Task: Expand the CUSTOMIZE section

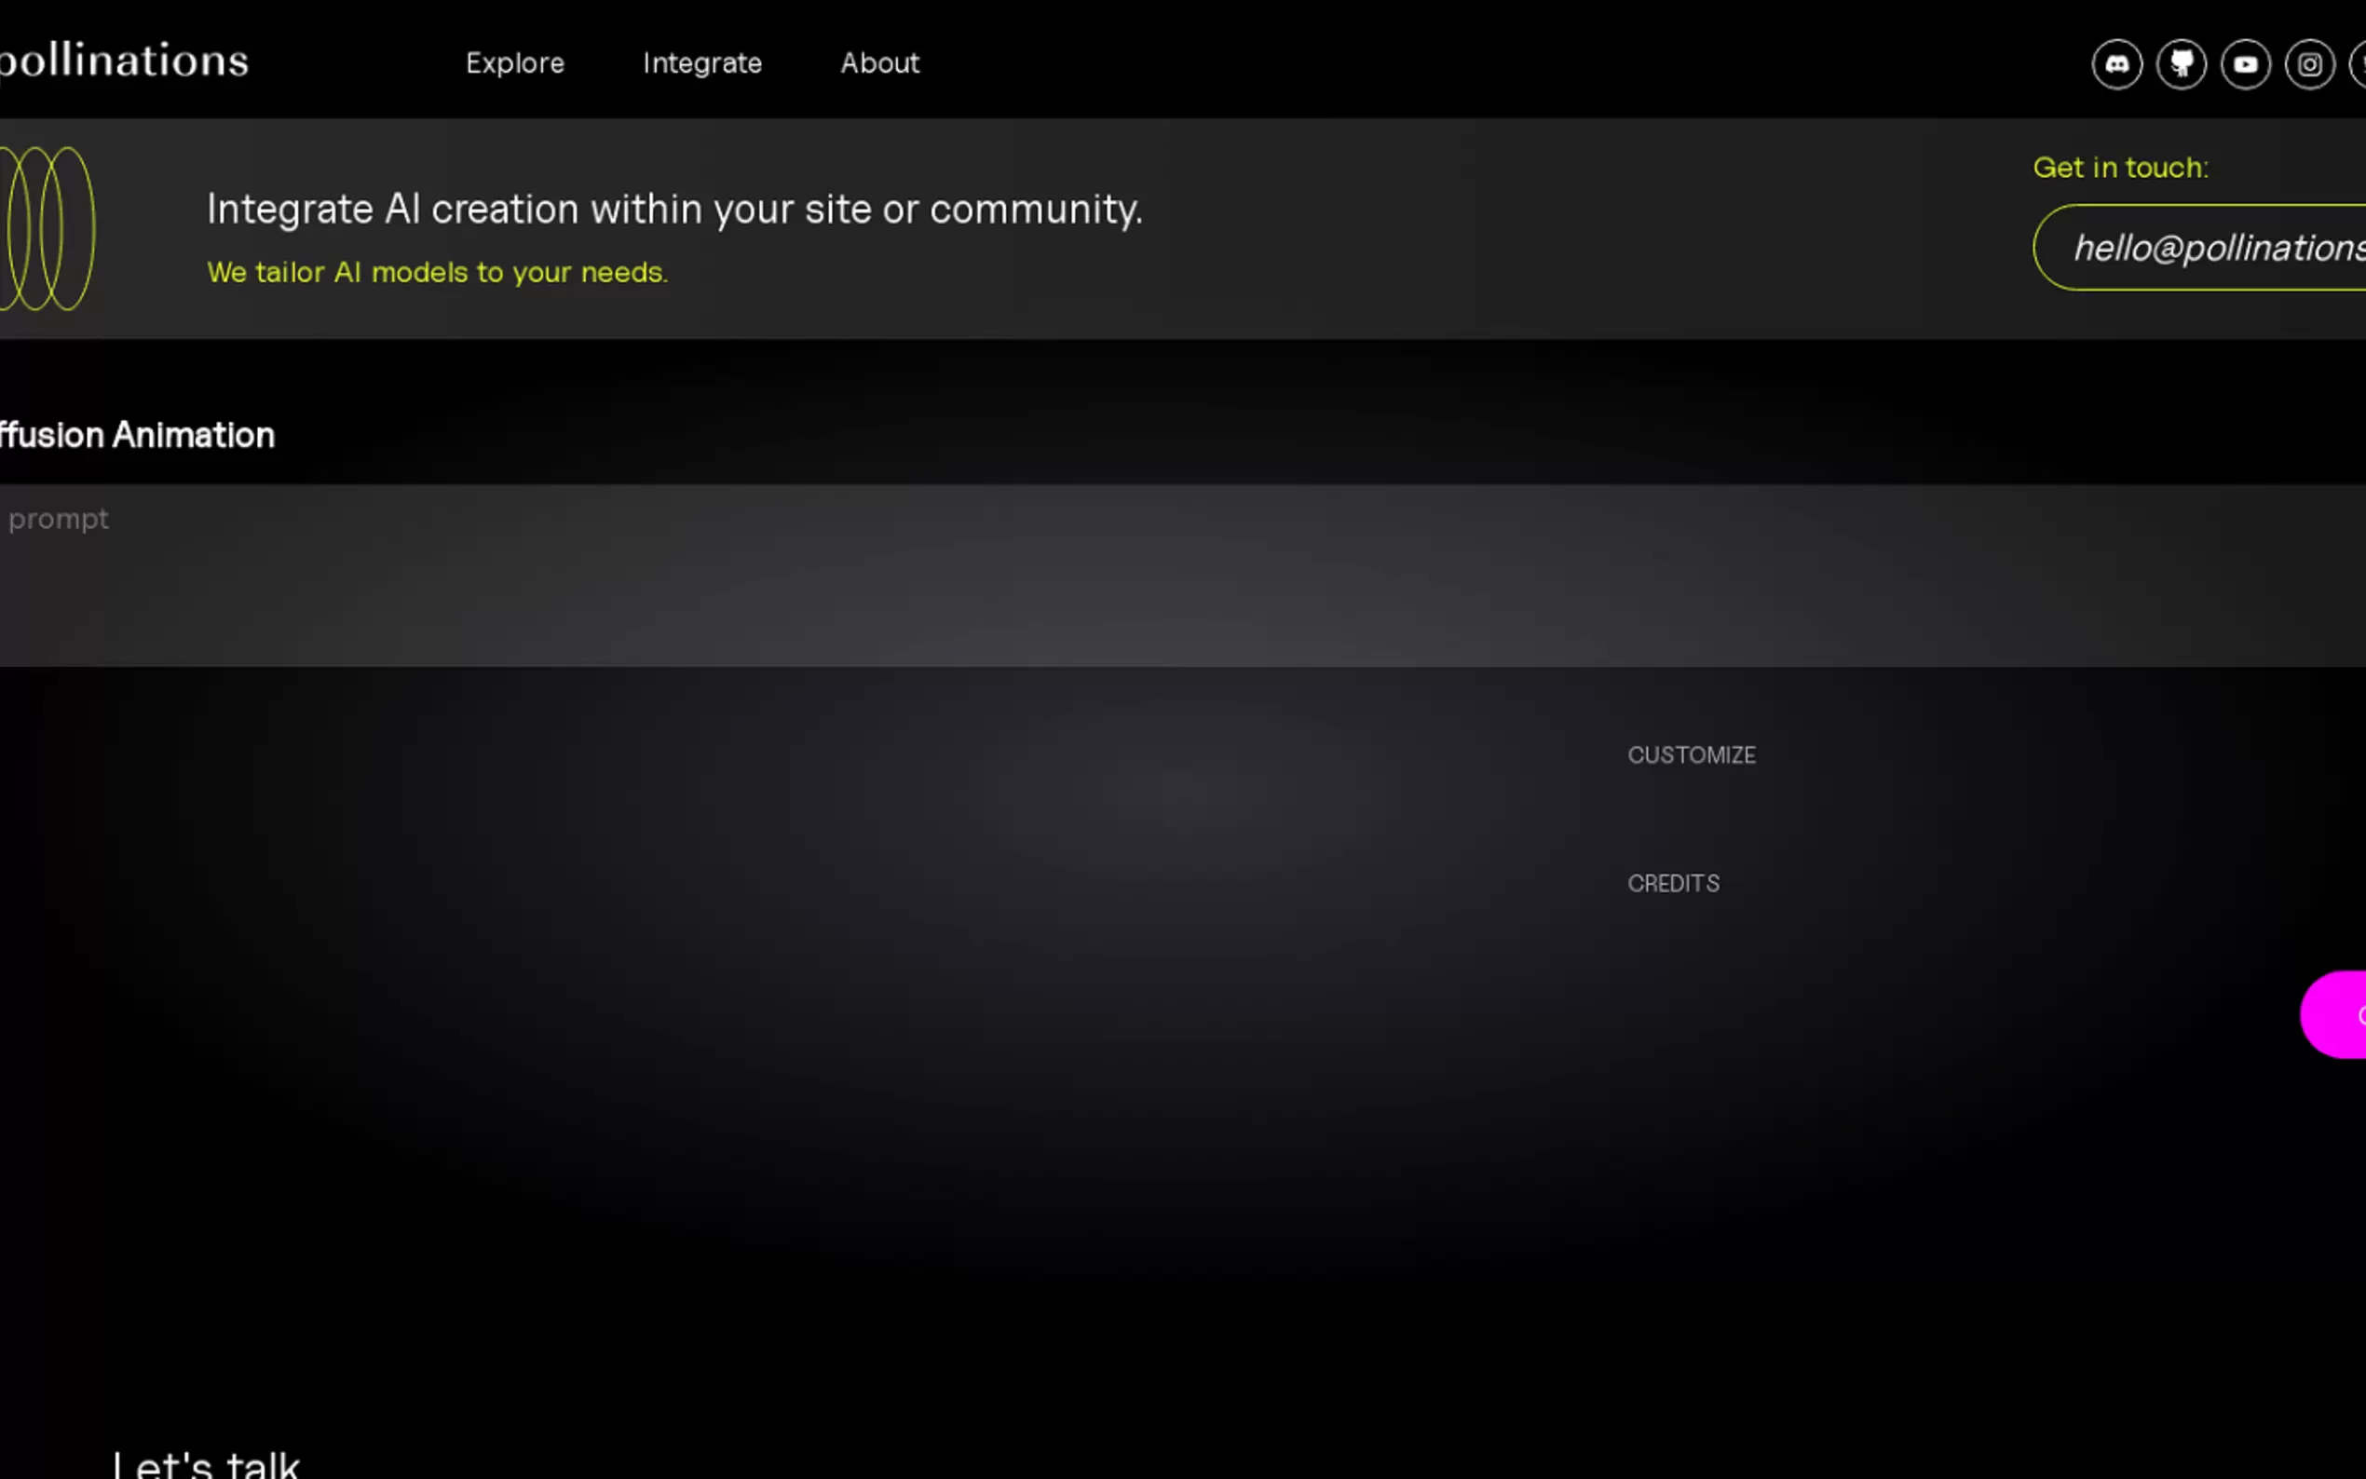Action: pos(1691,755)
